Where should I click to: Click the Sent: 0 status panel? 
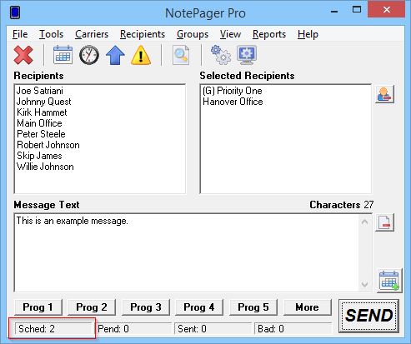[213, 329]
